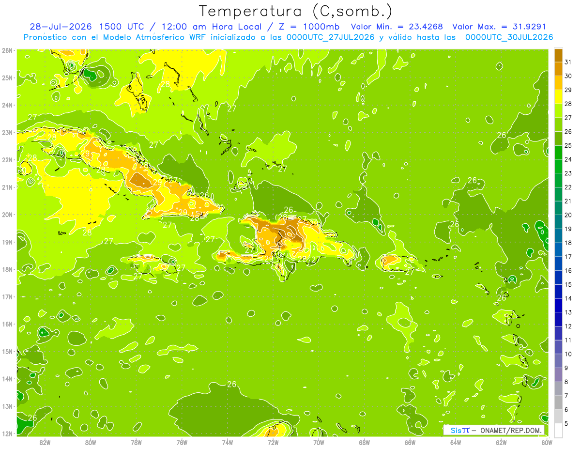
Task: Pick the brown swatch above legend 31
Action: (x=559, y=55)
